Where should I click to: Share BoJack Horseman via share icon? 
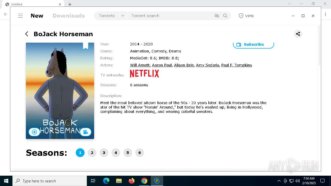coord(298,34)
